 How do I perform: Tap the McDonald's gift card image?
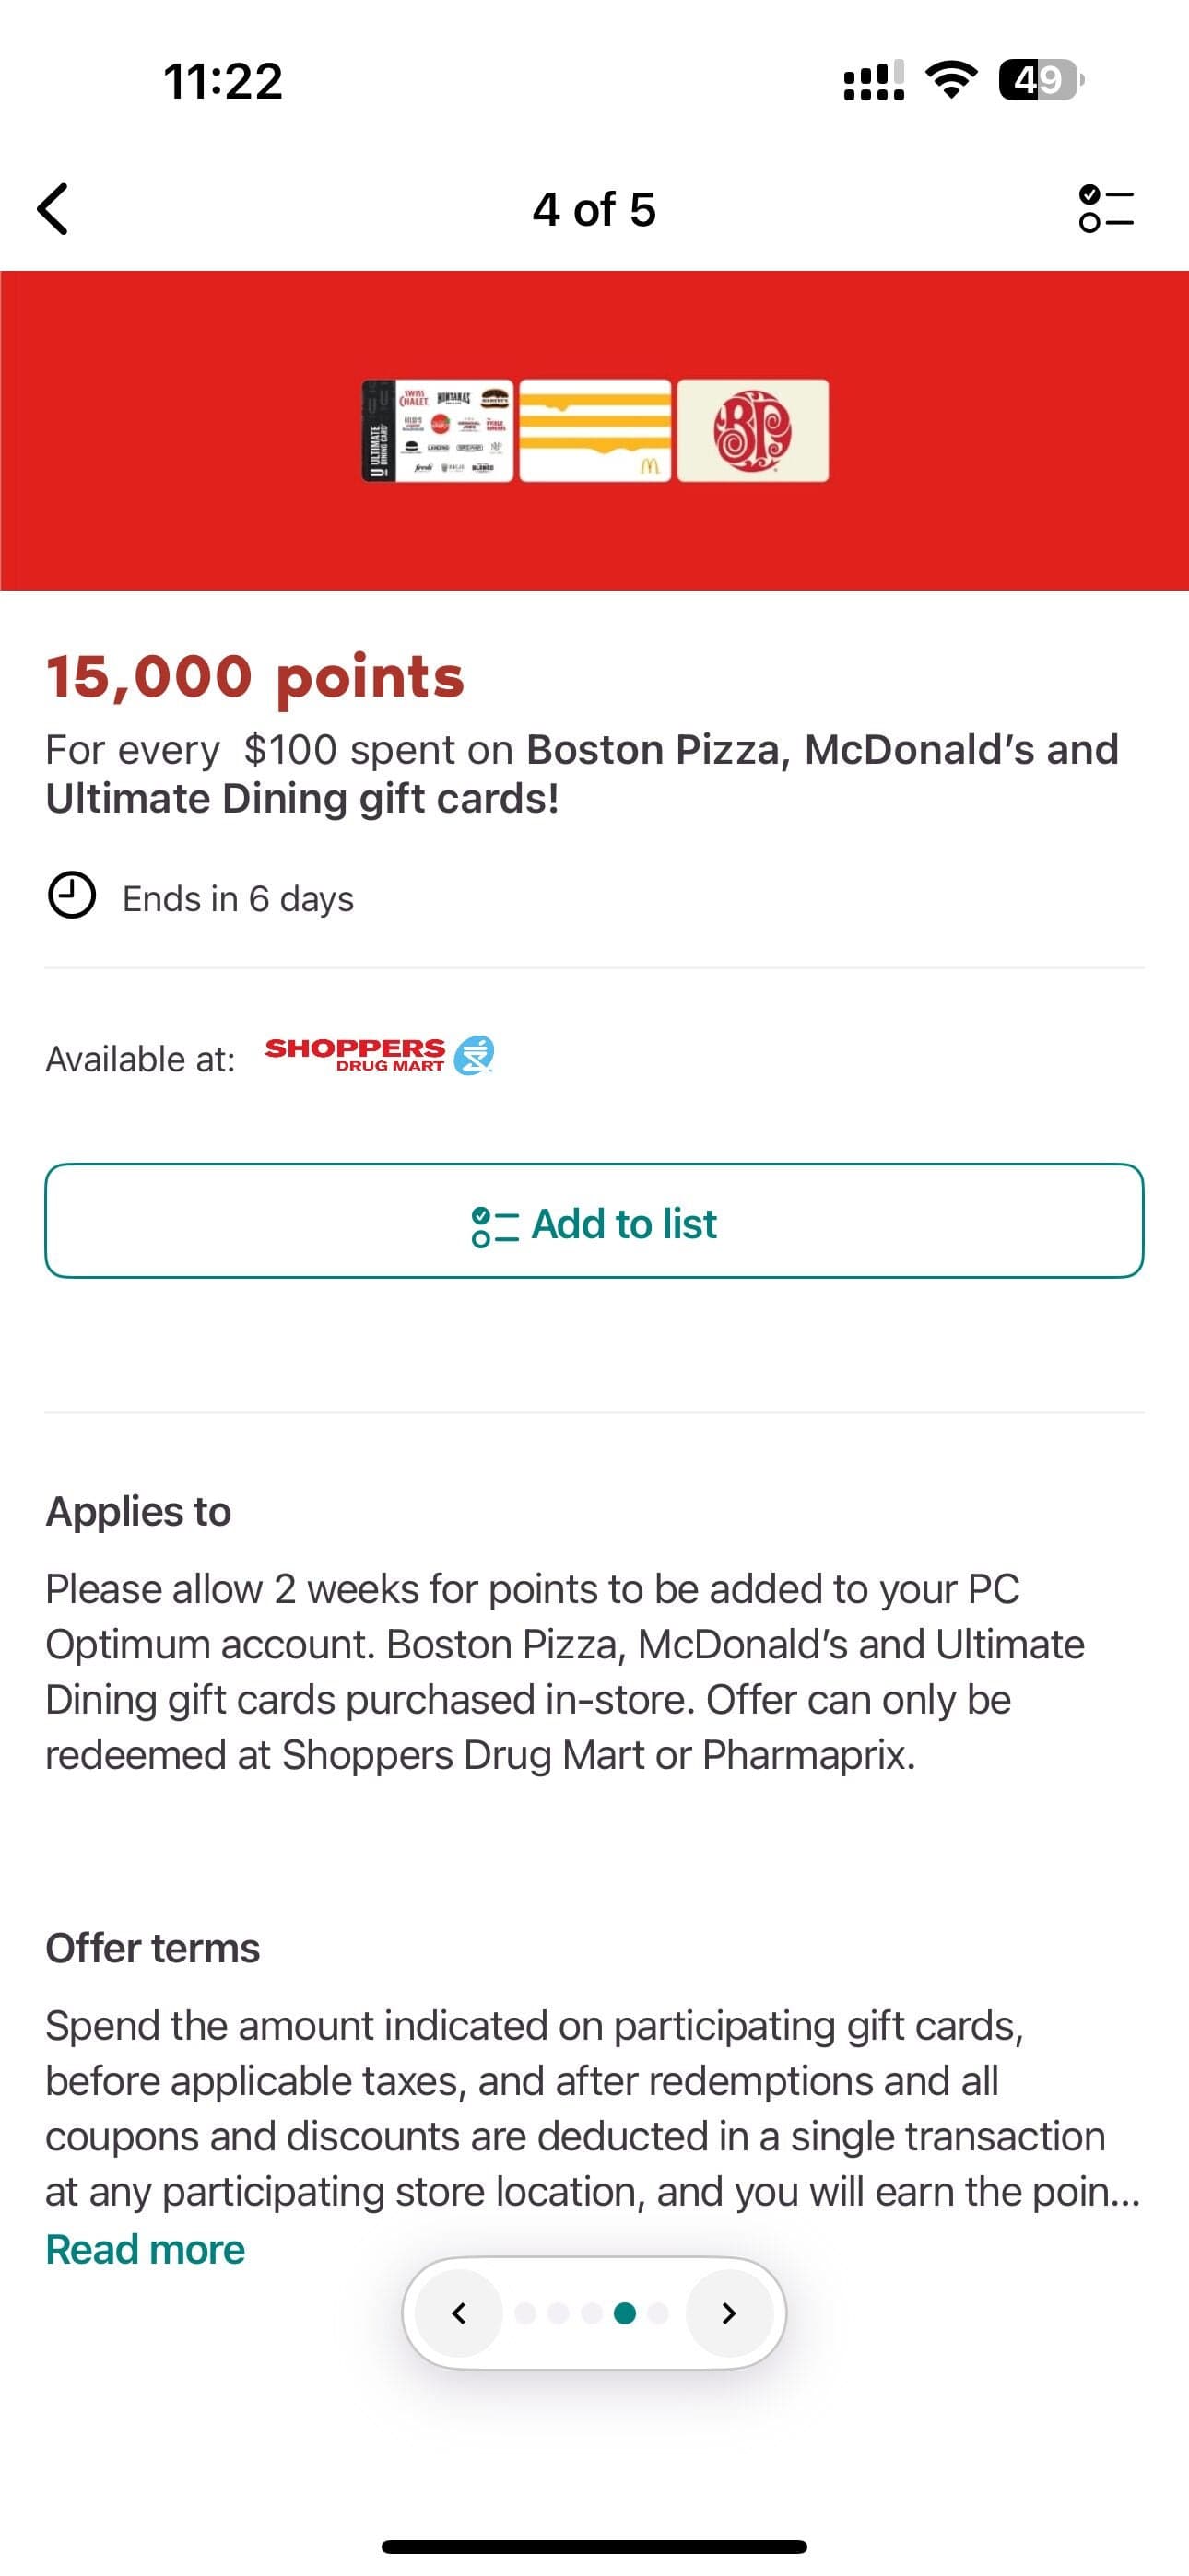pyautogui.click(x=595, y=431)
